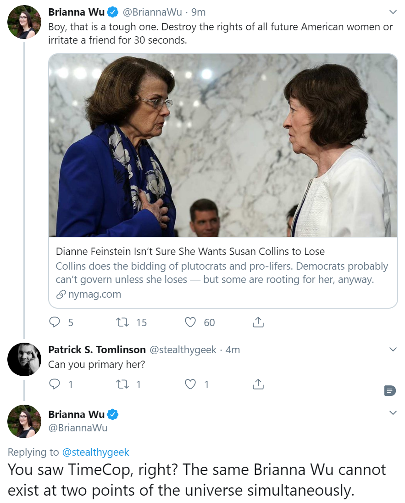Image resolution: width=405 pixels, height=503 pixels.
Task: Open the Dianne Feinstein article headline
Action: click(x=190, y=251)
